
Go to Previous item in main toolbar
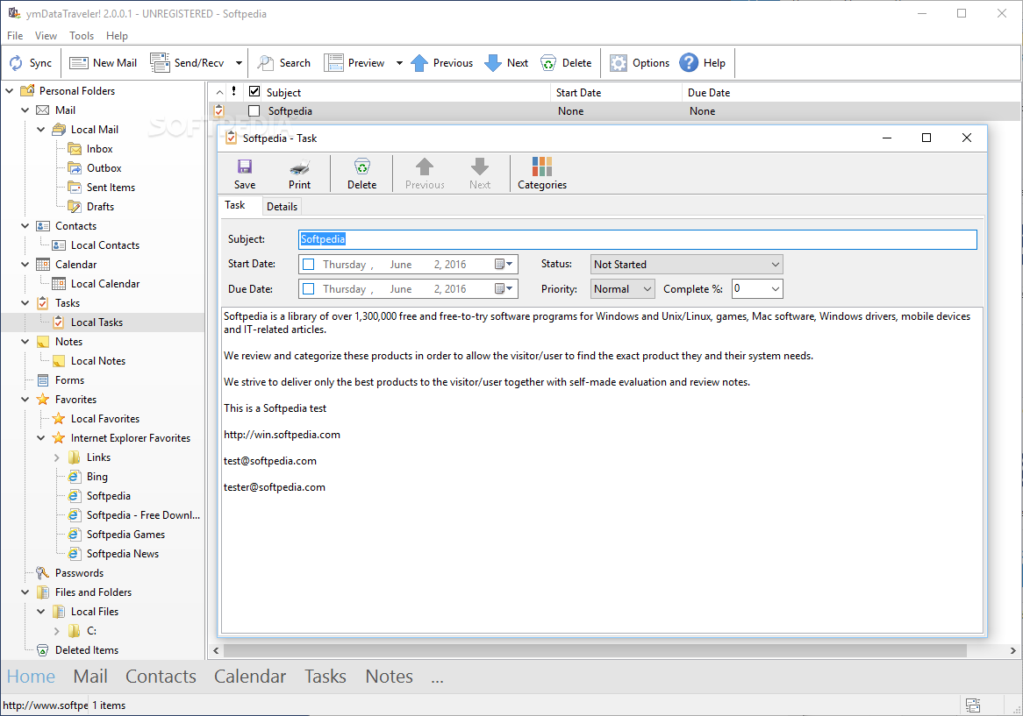point(441,63)
